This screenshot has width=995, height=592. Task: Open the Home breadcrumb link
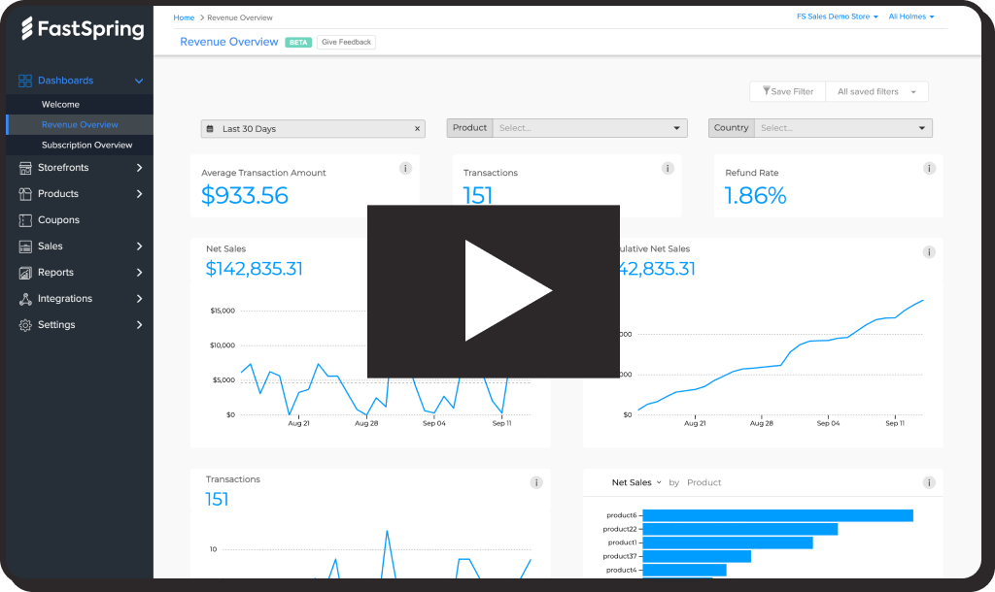pos(184,17)
